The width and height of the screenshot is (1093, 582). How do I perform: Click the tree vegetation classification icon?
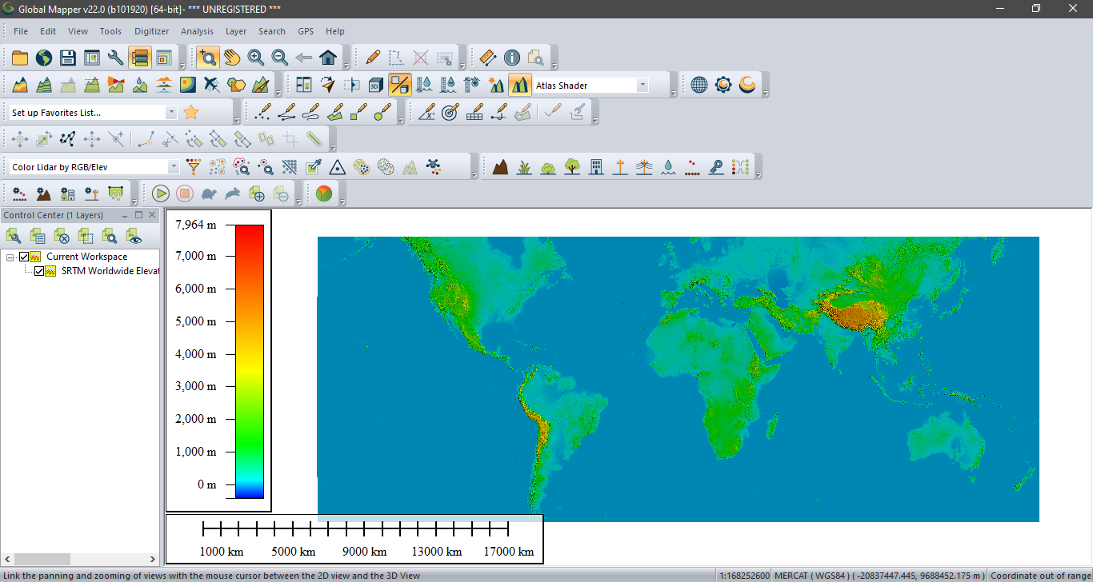(572, 166)
